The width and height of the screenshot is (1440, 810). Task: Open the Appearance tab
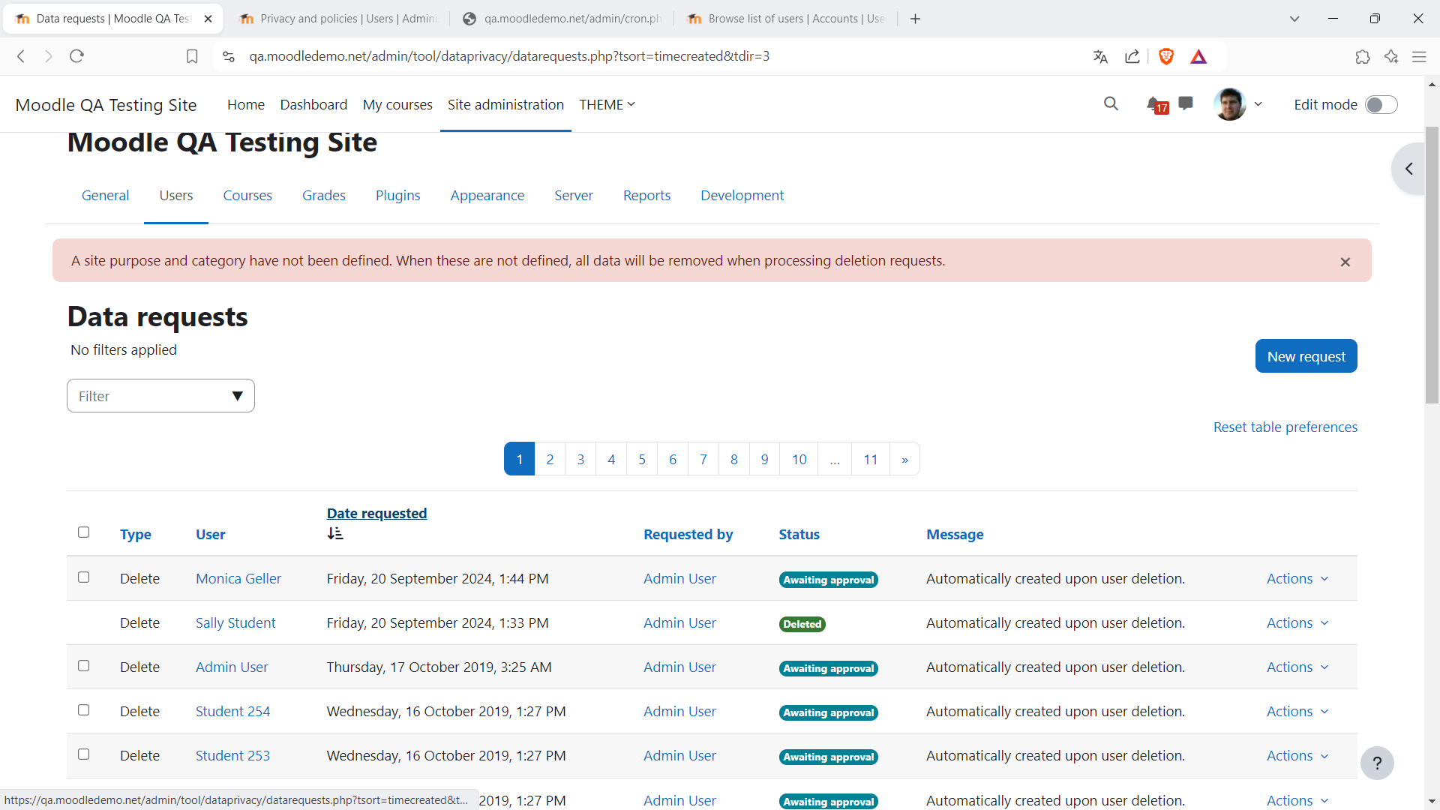click(487, 195)
